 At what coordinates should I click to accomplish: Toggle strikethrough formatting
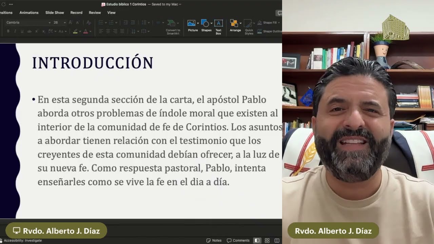pos(29,31)
